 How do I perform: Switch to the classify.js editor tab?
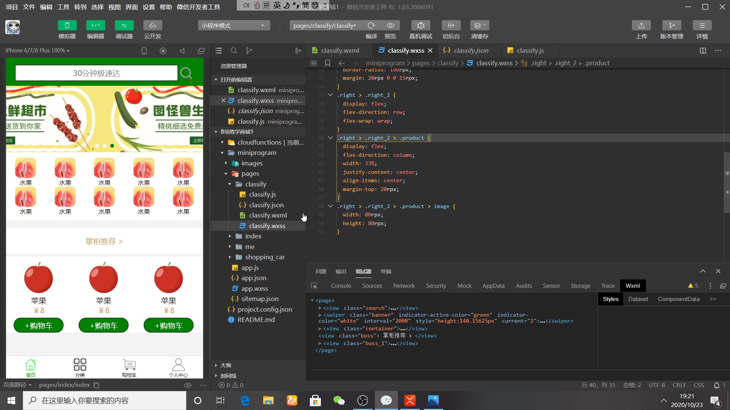pyautogui.click(x=530, y=50)
